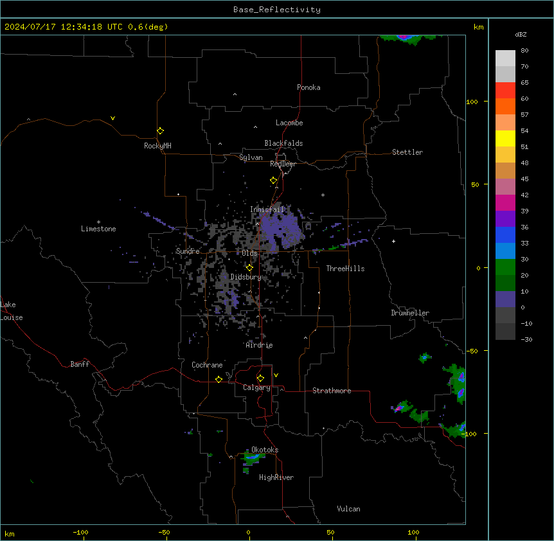This screenshot has height=541, width=554.
Task: Select the yellow diamond marker south of RedDeer
Action: point(273,181)
